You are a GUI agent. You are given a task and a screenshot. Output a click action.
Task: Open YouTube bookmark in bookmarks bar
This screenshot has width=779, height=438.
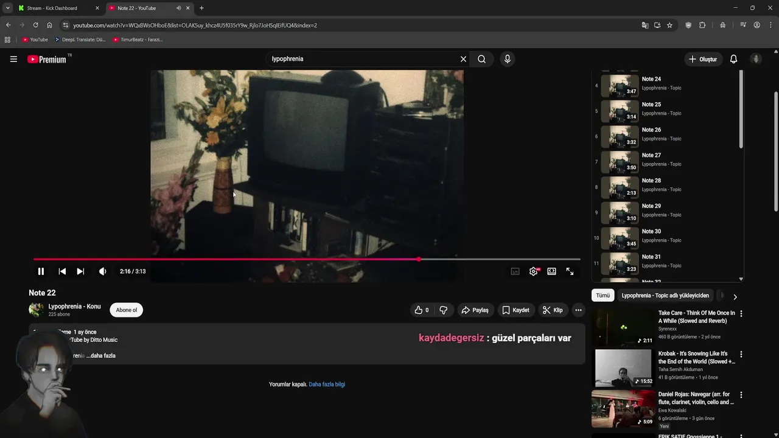[x=35, y=40]
